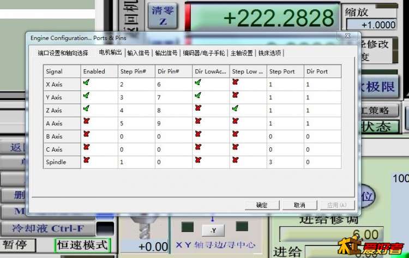Switch to the 输入信号 tab
This screenshot has width=409, height=258.
click(x=139, y=53)
